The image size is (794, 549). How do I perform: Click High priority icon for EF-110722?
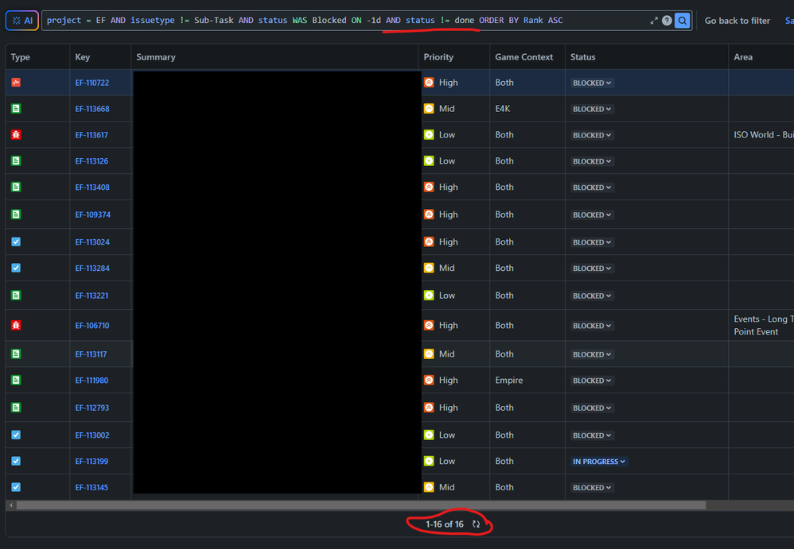click(x=429, y=83)
